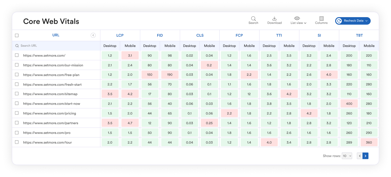Select the TBT column header

click(359, 35)
